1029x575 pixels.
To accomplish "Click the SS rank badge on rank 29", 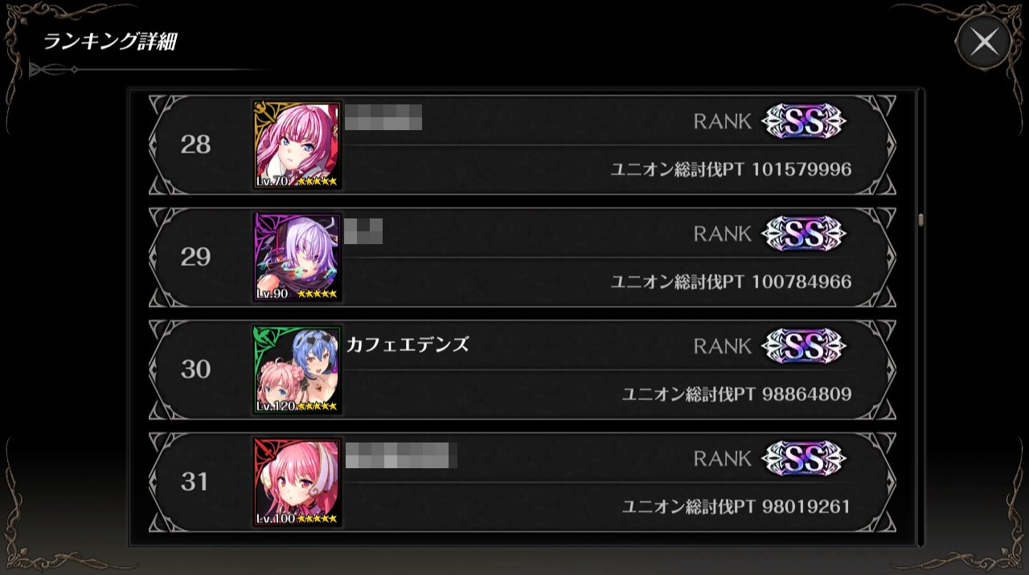I will click(x=803, y=234).
